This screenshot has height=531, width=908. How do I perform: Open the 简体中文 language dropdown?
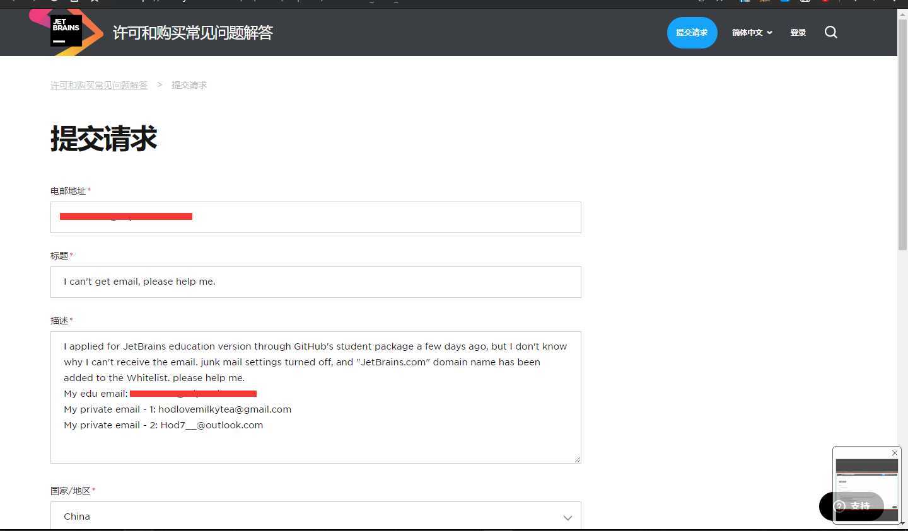[752, 33]
